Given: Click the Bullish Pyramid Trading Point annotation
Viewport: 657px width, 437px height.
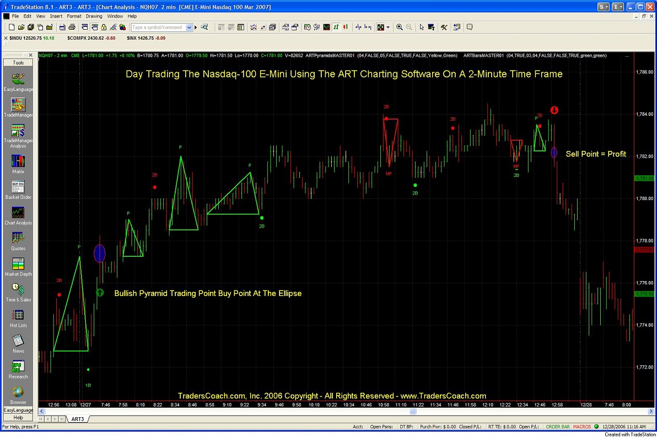Looking at the screenshot, I should point(208,293).
